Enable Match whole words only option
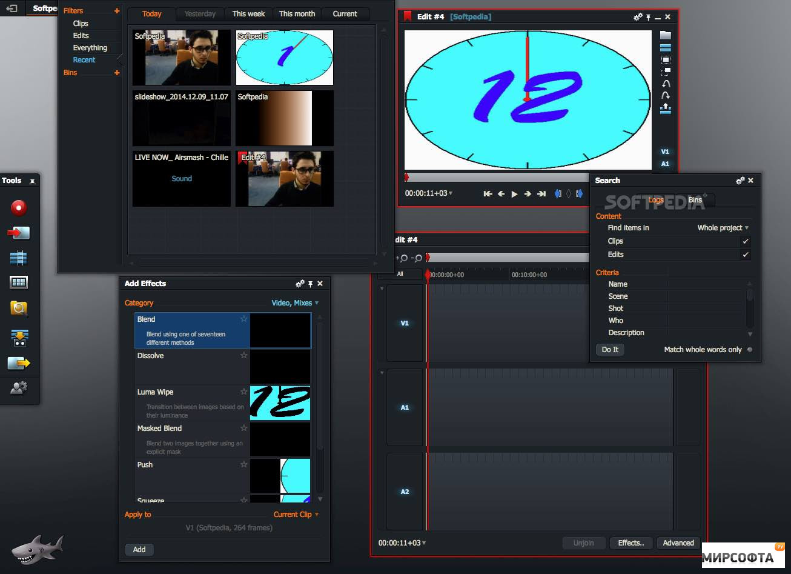This screenshot has height=574, width=791. click(750, 350)
